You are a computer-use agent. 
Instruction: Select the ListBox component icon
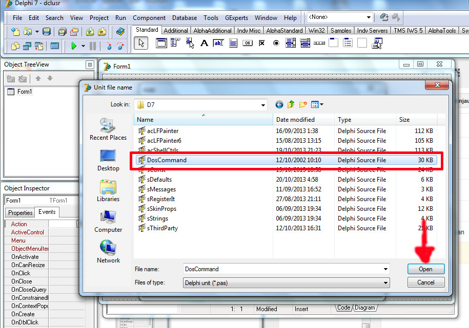[291, 43]
